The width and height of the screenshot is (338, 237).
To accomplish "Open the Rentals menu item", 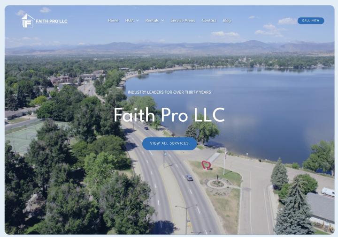I will 152,21.
